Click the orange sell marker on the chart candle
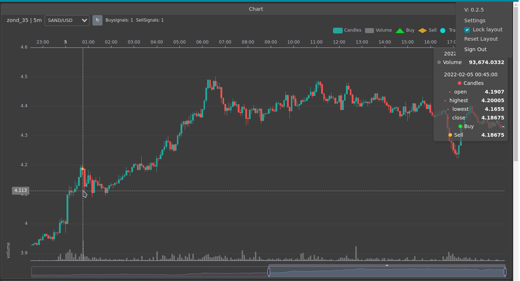Viewport: 520px width, 281px height. click(x=82, y=168)
